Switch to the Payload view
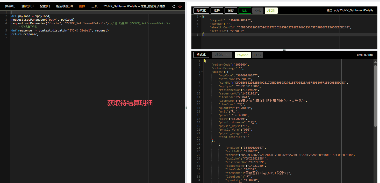Viewport: 380px width, 183px height. point(242,55)
